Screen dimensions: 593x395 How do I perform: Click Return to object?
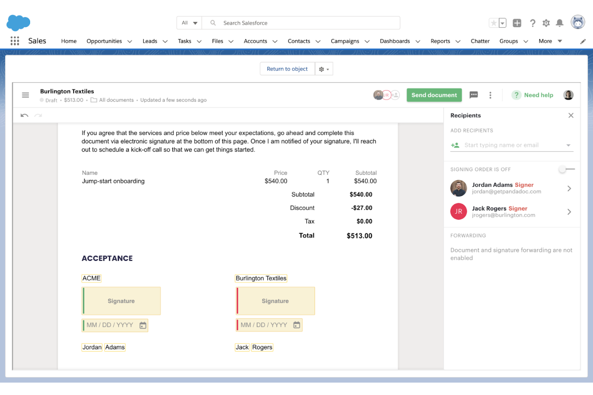coord(287,68)
